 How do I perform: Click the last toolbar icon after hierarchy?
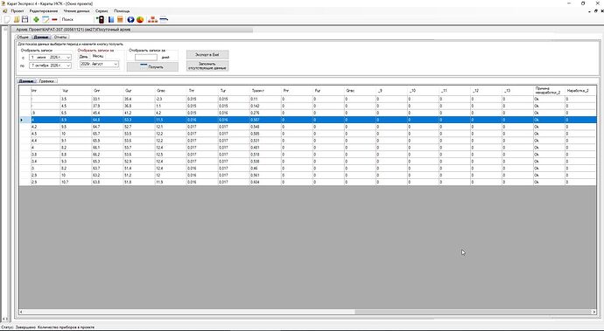tap(164, 19)
